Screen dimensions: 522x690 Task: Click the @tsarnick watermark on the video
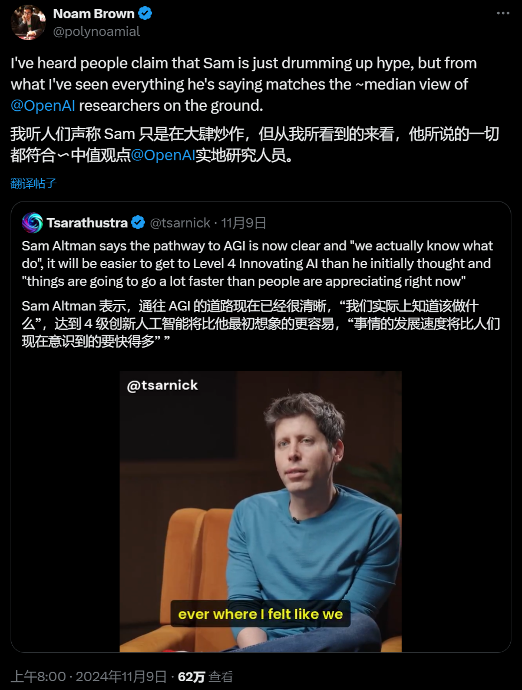click(163, 385)
